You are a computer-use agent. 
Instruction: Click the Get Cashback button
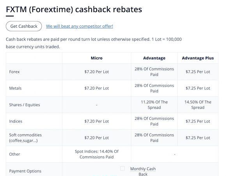[24, 26]
